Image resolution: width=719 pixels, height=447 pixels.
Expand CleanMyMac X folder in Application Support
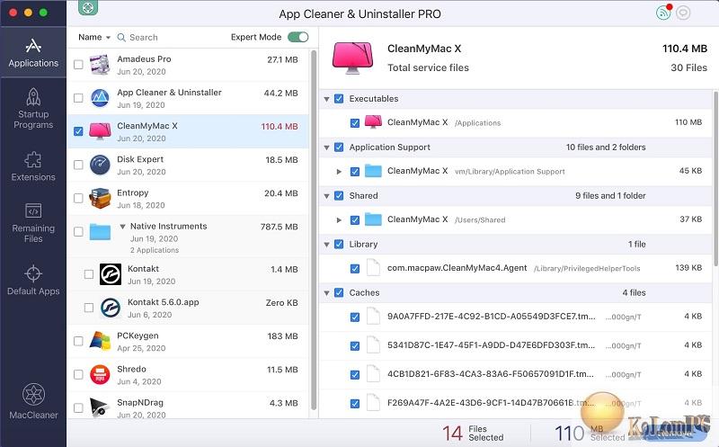click(x=339, y=171)
